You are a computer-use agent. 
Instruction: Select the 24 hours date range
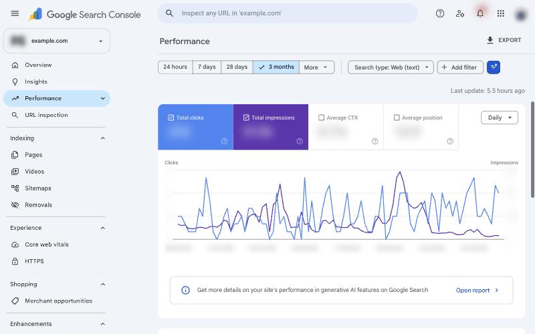click(x=175, y=67)
